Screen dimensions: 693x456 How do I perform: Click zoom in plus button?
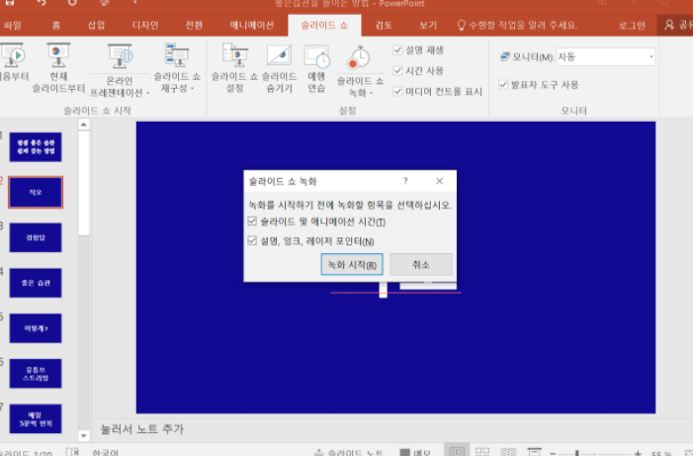[x=638, y=453]
